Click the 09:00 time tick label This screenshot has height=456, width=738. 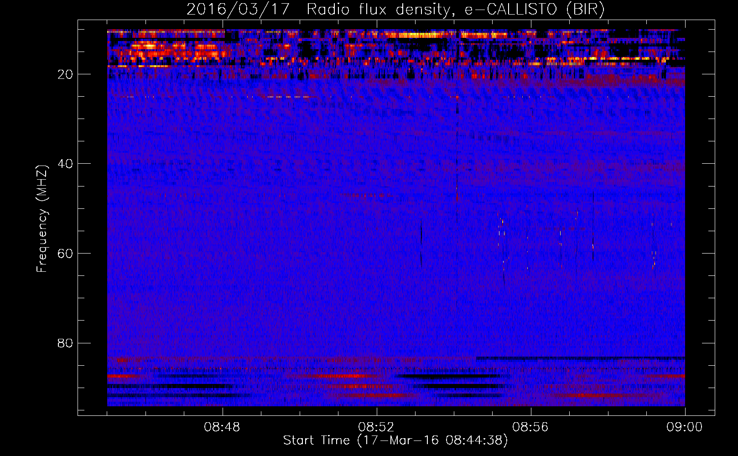point(685,427)
